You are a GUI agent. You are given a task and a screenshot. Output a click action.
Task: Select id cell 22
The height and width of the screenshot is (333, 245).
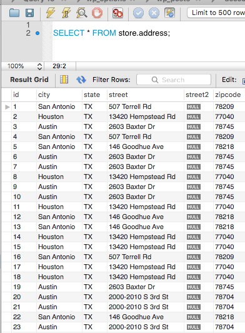(x=24, y=317)
